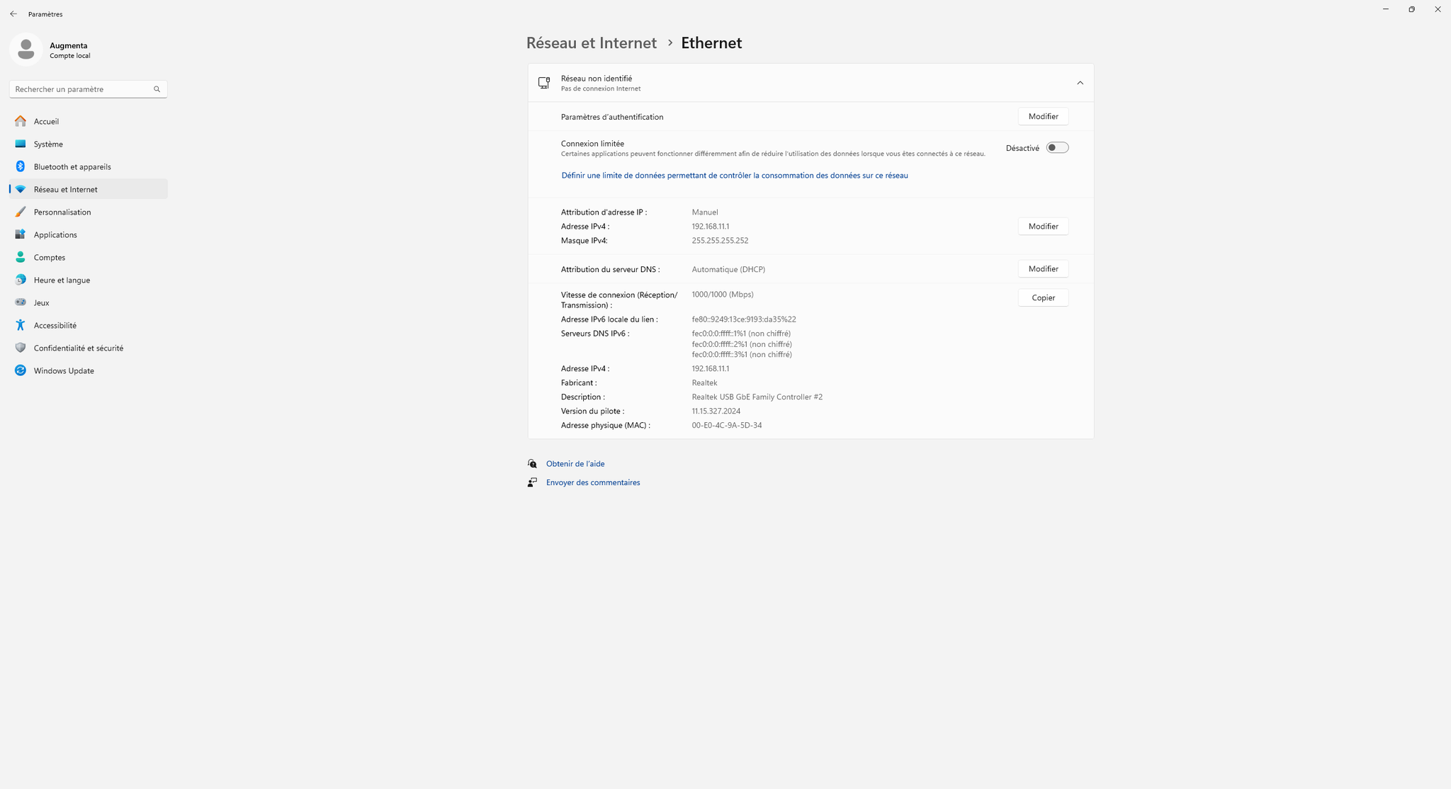The image size is (1451, 789).
Task: Click the Accessibilité person icon
Action: click(21, 325)
